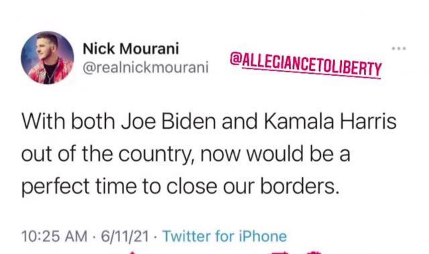Open the three-dot more options menu

[x=399, y=49]
